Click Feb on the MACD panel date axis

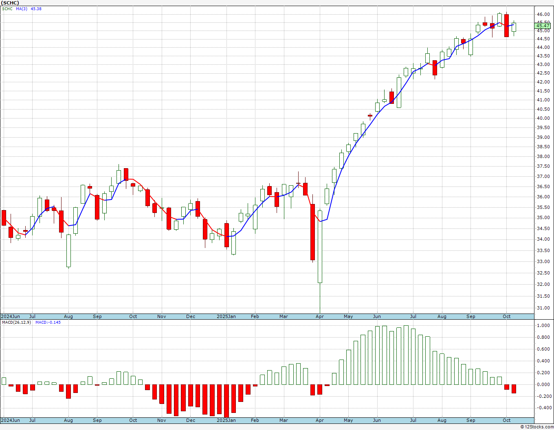255,420
